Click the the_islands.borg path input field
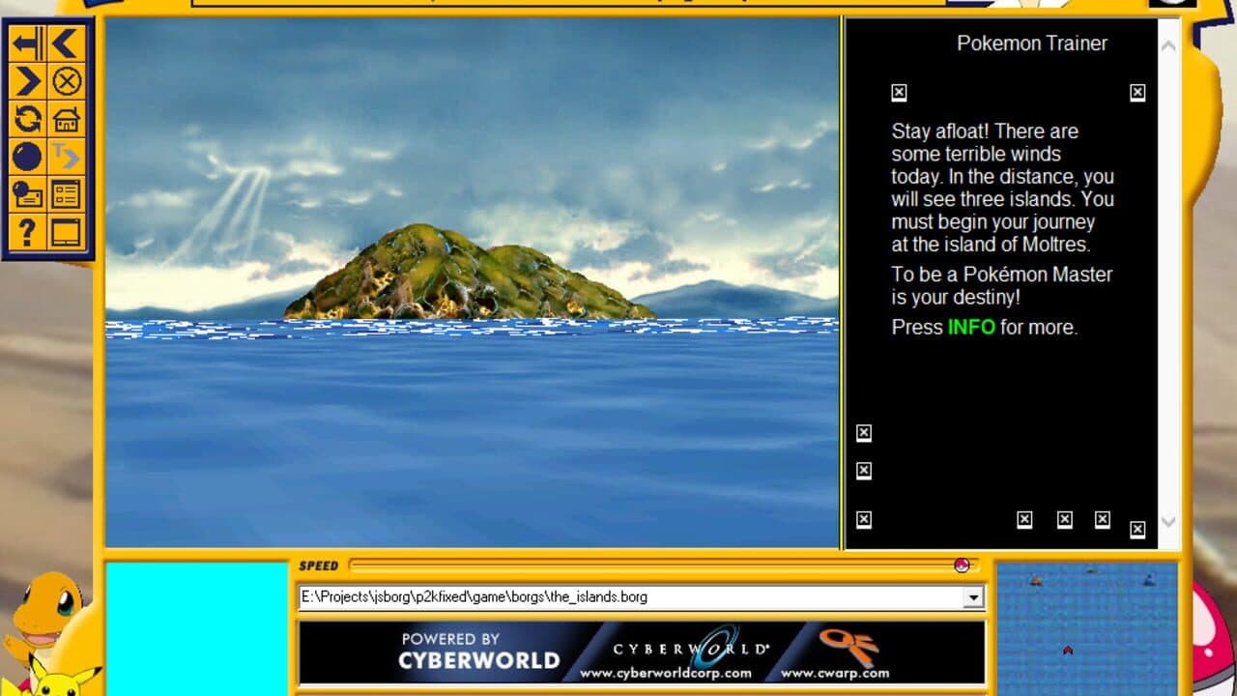Viewport: 1237px width, 696px height. (632, 597)
